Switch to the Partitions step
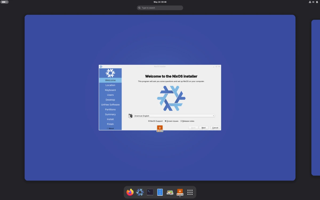Image resolution: width=320 pixels, height=200 pixels. coord(110,109)
